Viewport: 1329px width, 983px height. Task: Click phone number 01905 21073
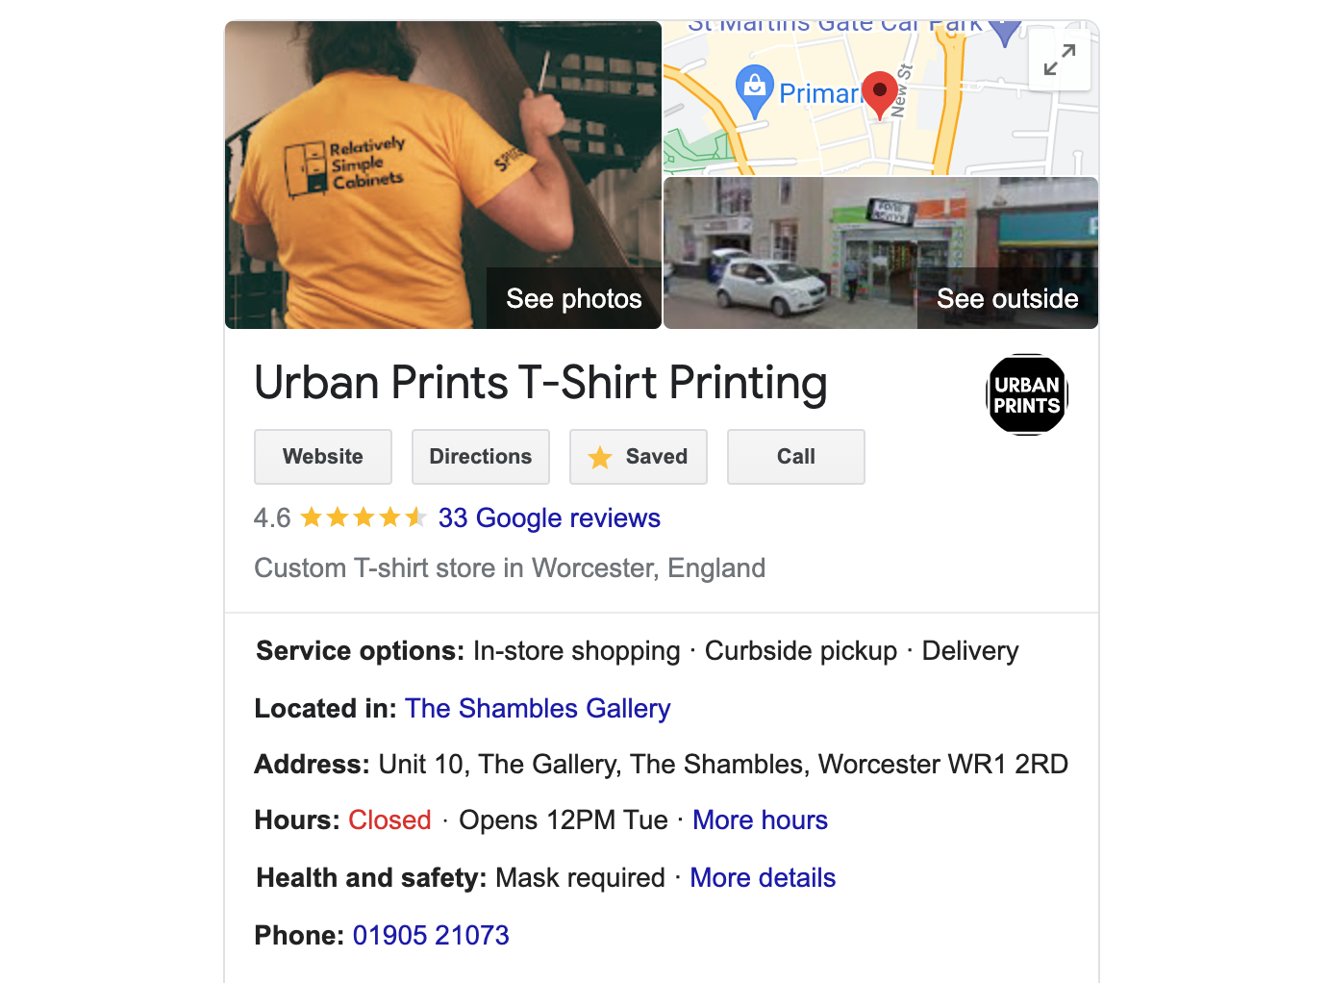coord(431,936)
